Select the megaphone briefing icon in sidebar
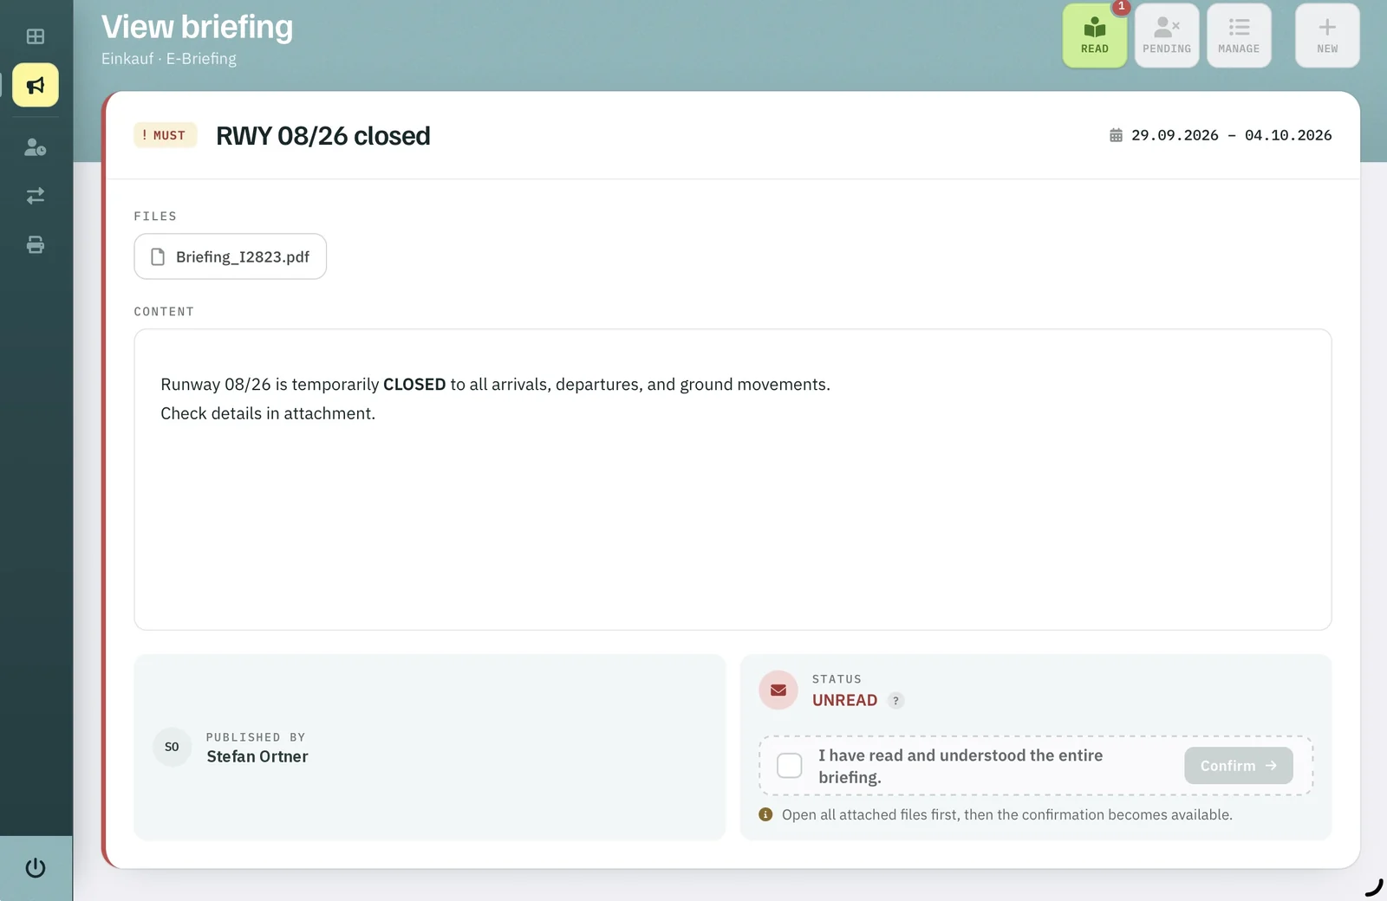1387x901 pixels. pyautogui.click(x=36, y=85)
